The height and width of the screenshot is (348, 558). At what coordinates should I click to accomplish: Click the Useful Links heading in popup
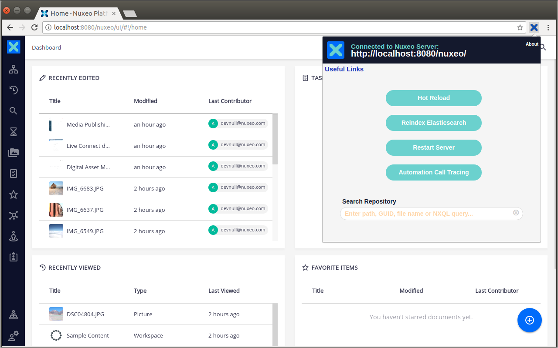[344, 69]
